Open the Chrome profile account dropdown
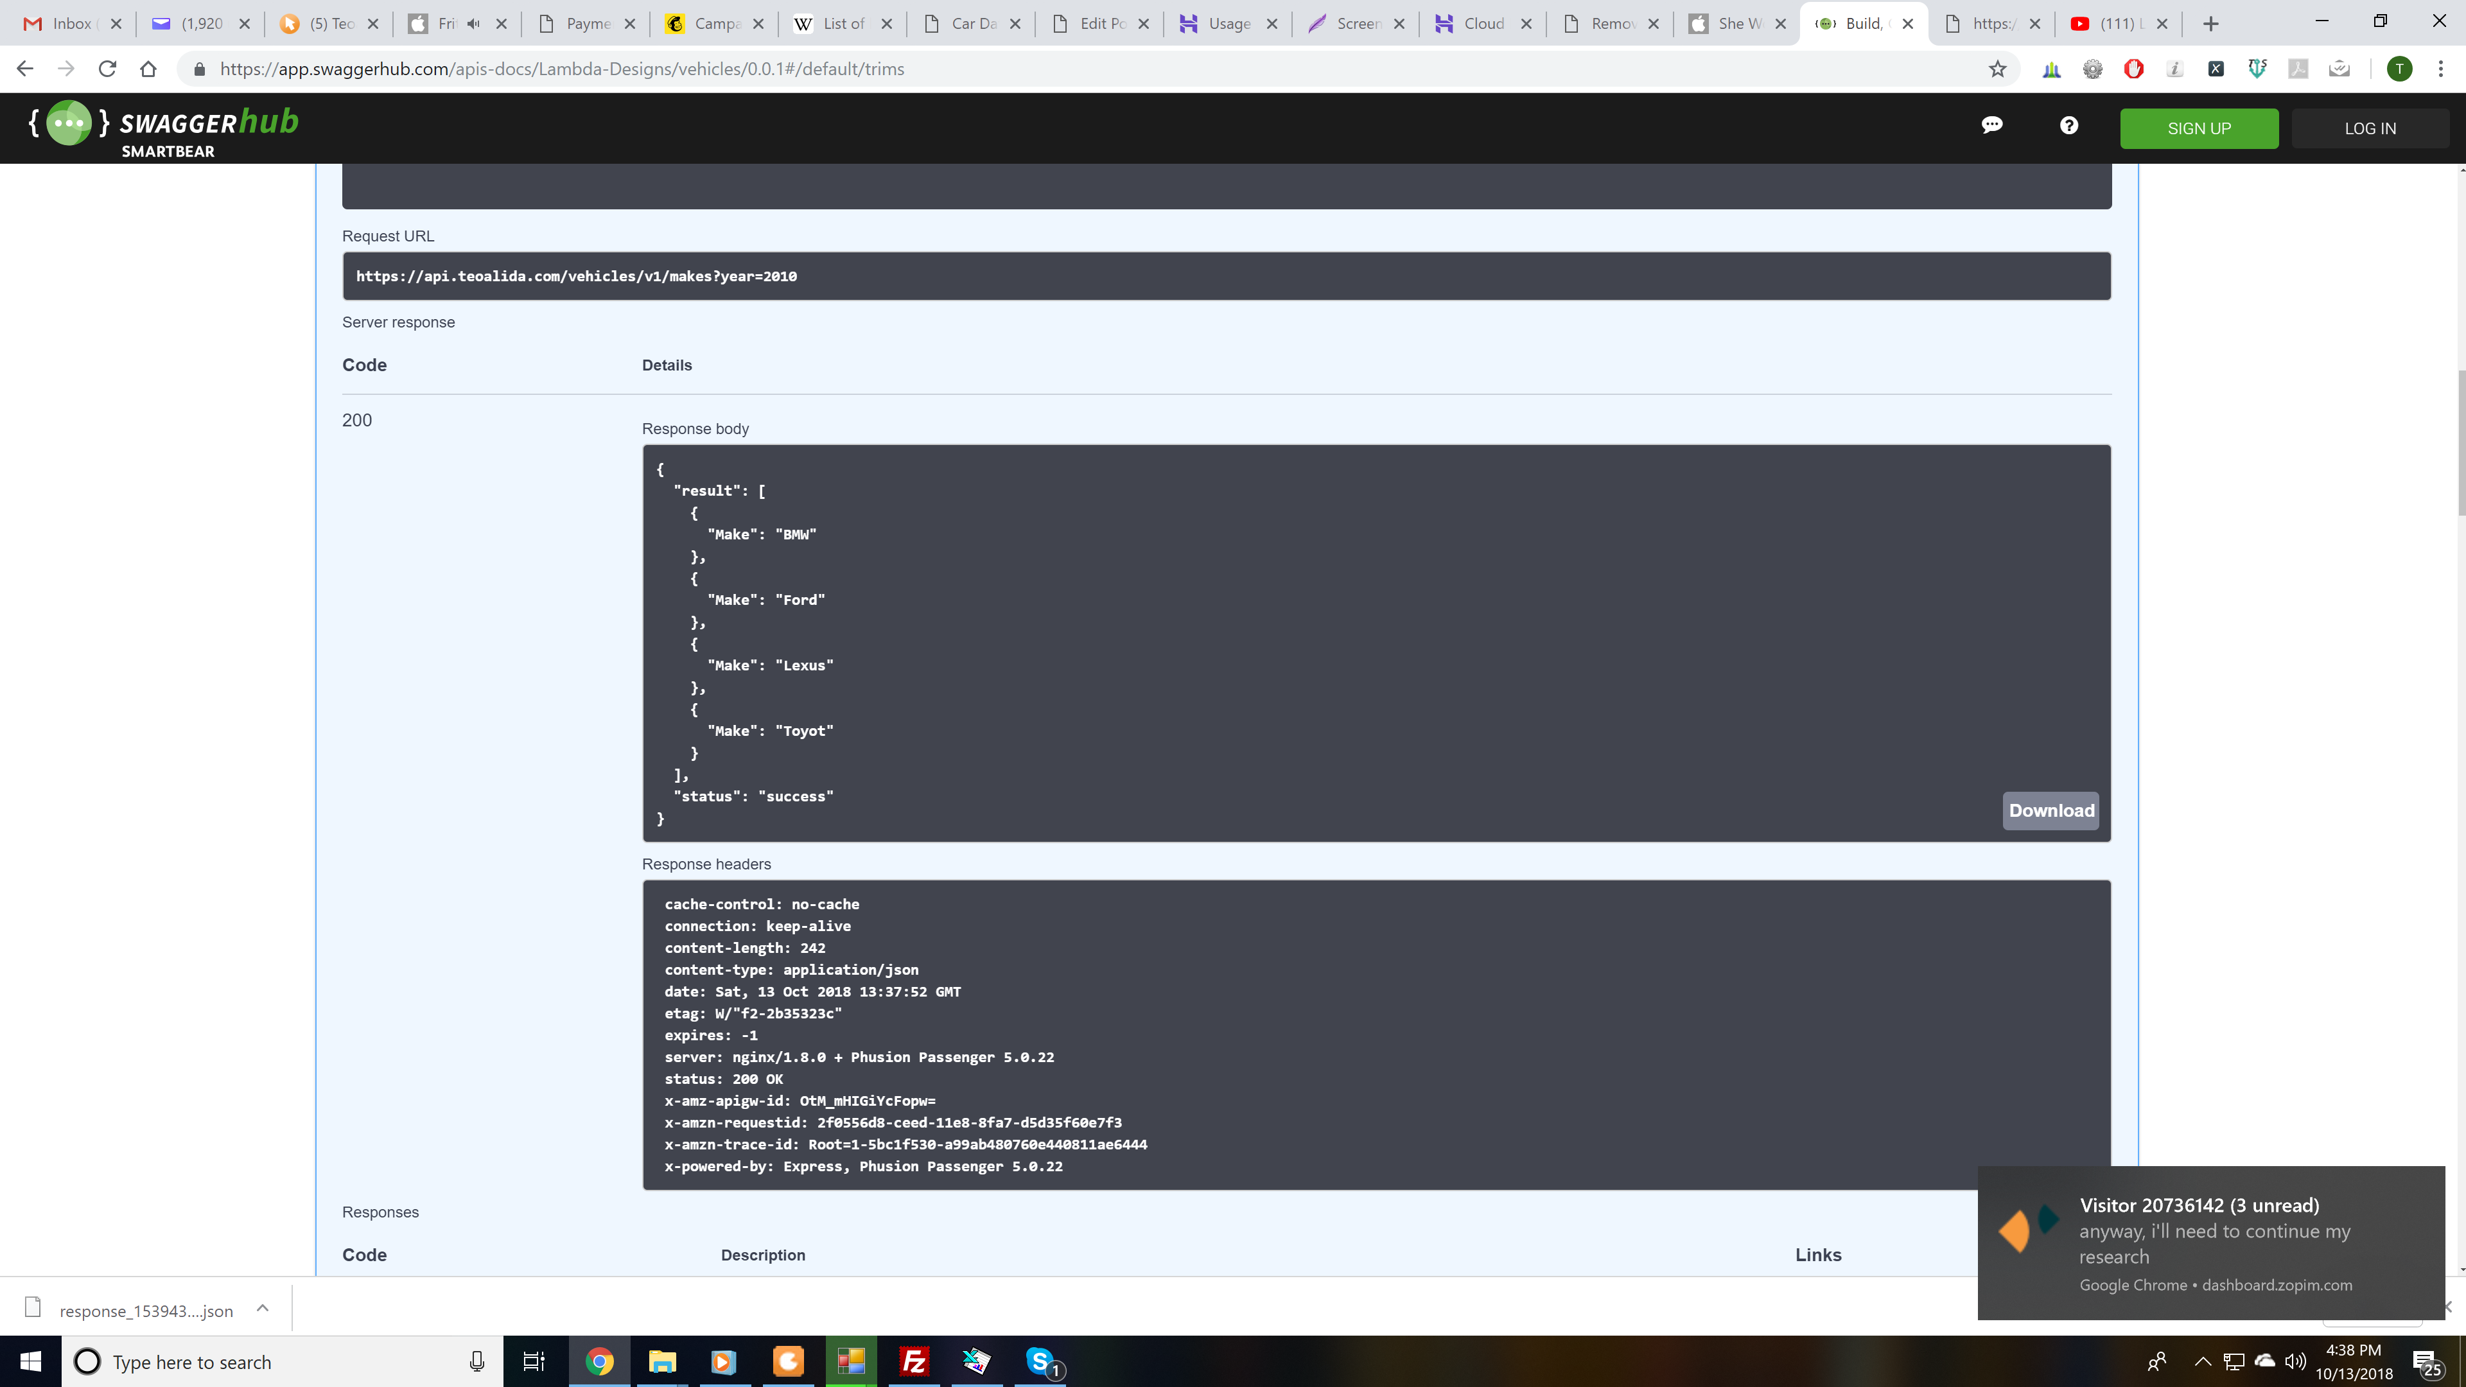Screen dimensions: 2466x1387 click(x=2401, y=68)
